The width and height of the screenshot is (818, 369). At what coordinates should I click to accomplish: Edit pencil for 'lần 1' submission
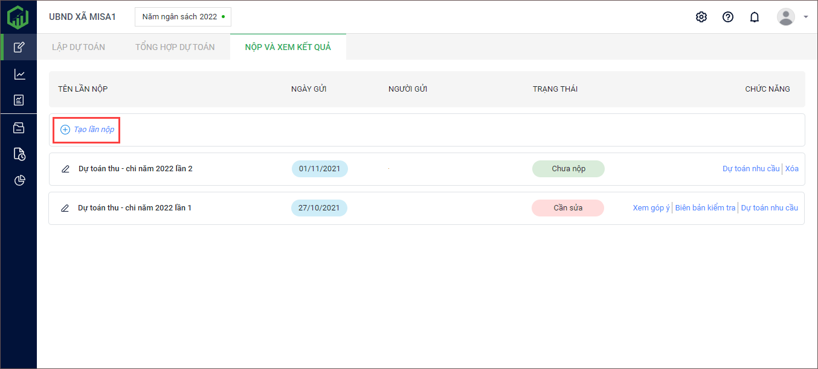click(65, 208)
